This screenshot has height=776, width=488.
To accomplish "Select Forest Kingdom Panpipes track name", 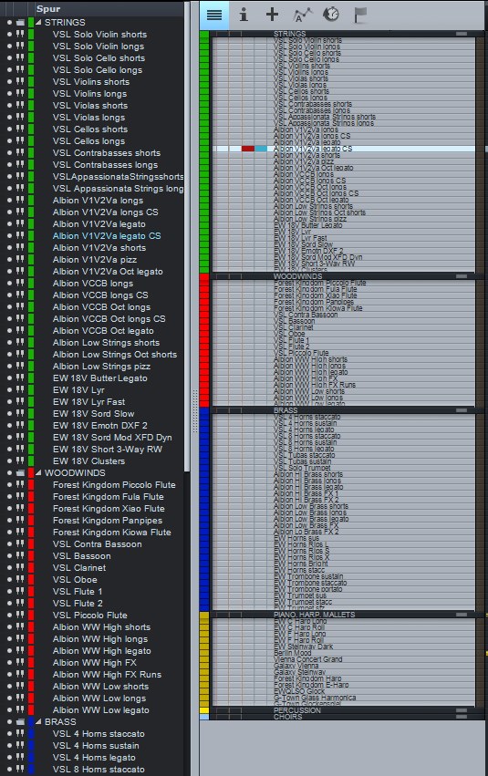I will 108,520.
